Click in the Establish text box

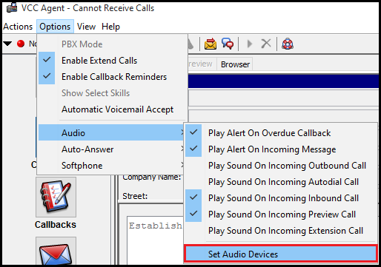click(x=155, y=240)
